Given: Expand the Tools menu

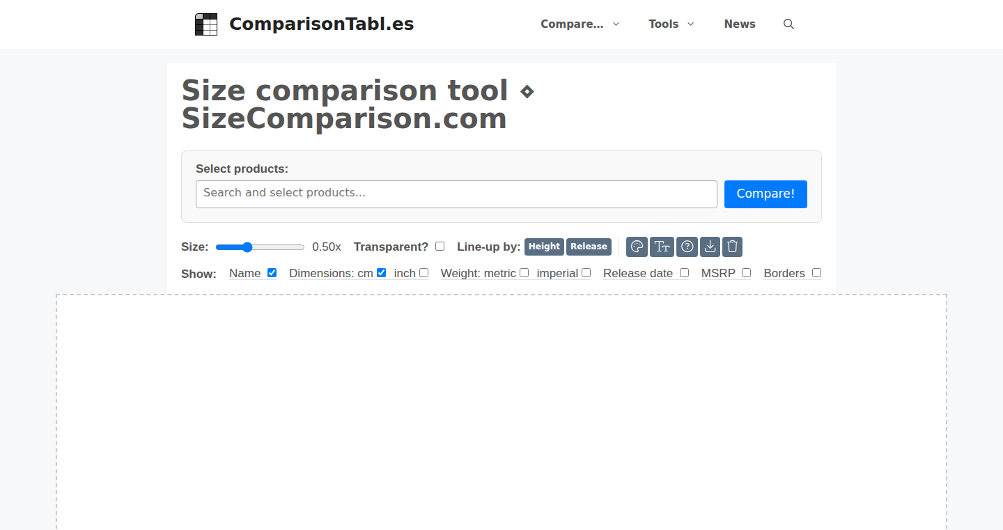Looking at the screenshot, I should point(671,24).
